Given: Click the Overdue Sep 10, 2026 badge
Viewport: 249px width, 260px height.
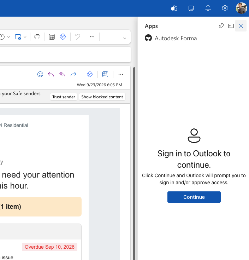Looking at the screenshot, I should point(49,247).
